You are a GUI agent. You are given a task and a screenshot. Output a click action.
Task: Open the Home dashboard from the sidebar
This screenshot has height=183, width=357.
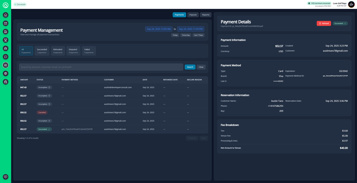click(6, 15)
